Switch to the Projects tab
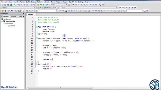Image resolution: width=161 pixels, height=90 pixels. pyautogui.click(x=6, y=16)
